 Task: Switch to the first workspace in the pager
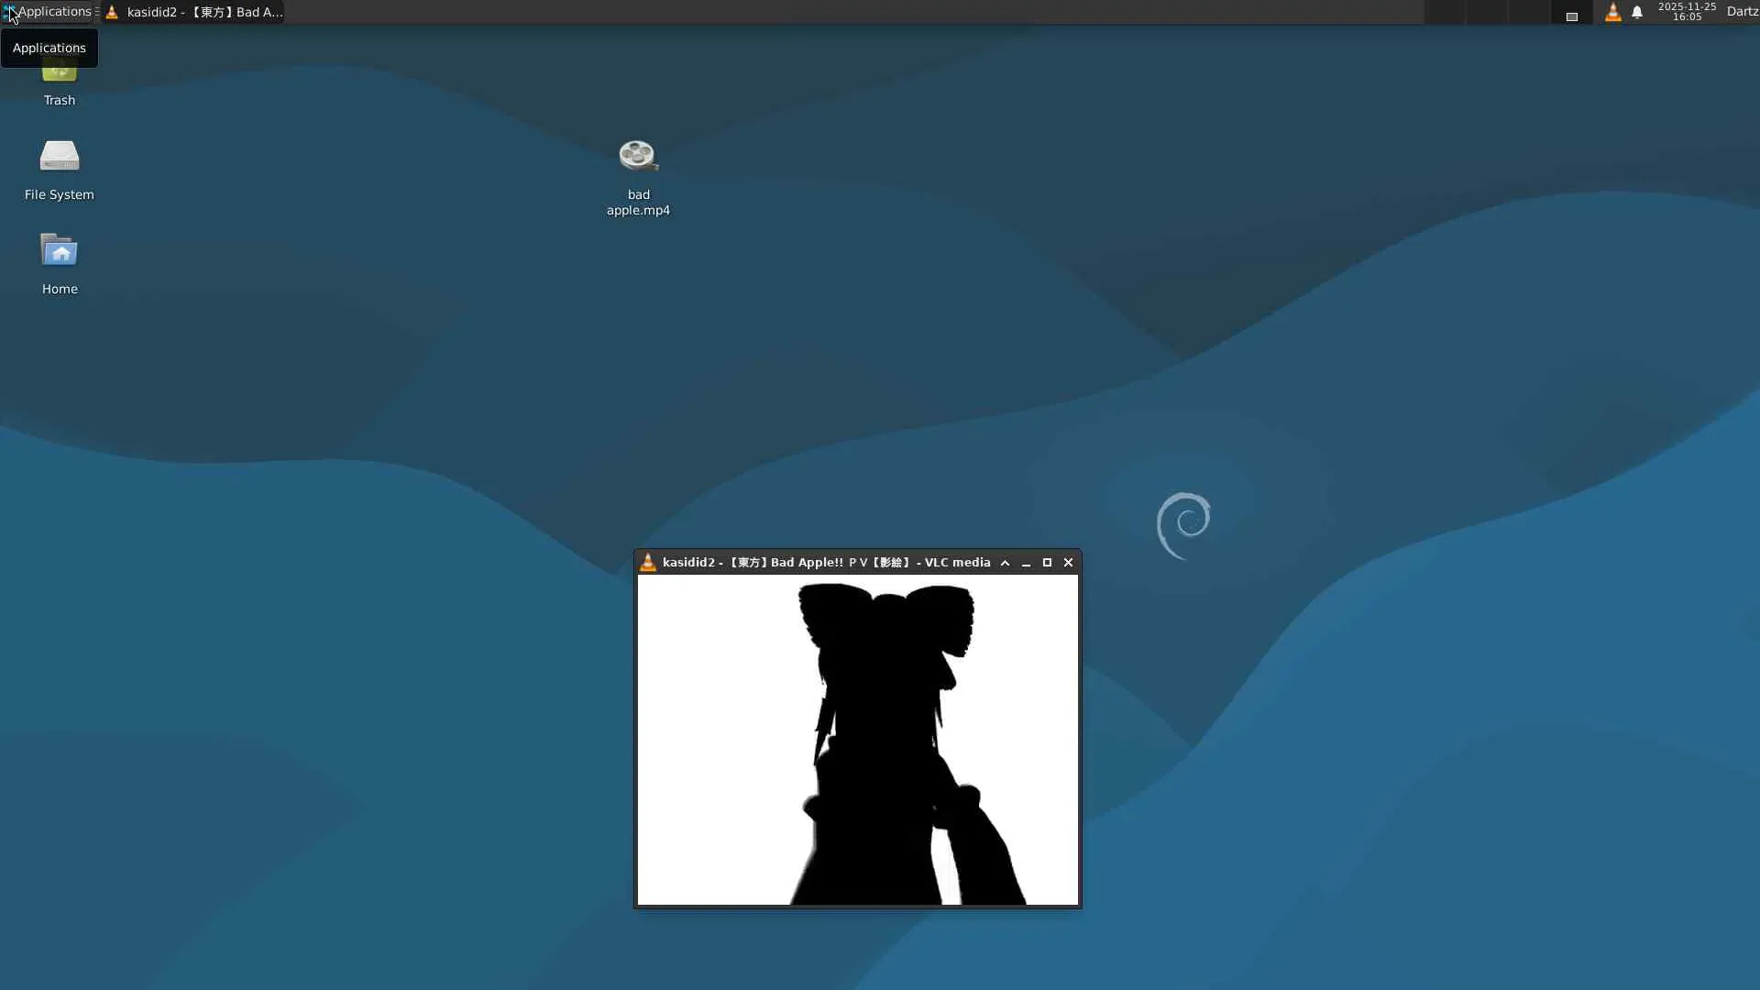[x=1445, y=12]
